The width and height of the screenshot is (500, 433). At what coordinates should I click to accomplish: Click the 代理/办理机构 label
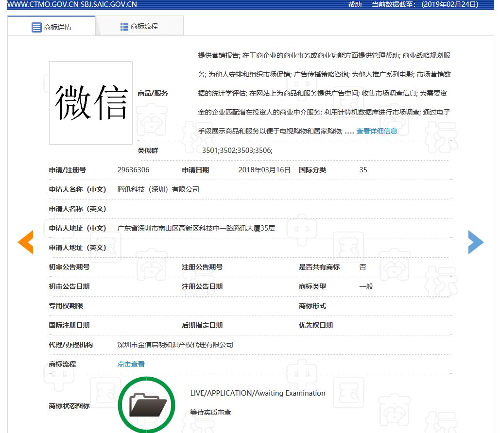pyautogui.click(x=71, y=345)
